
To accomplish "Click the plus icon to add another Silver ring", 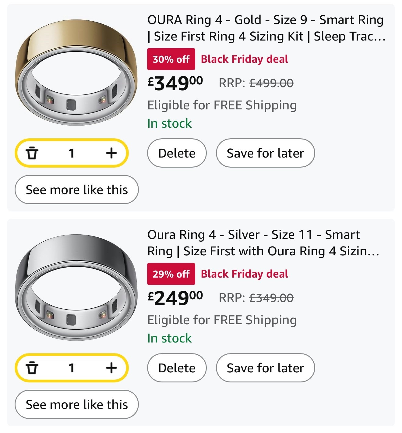I will (111, 368).
